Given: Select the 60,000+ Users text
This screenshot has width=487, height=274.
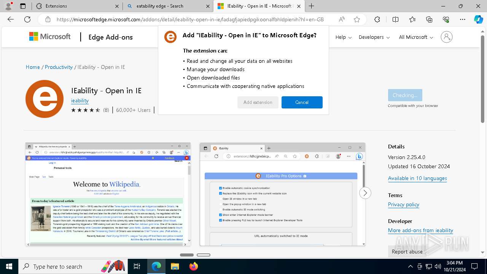Looking at the screenshot, I should tap(134, 110).
